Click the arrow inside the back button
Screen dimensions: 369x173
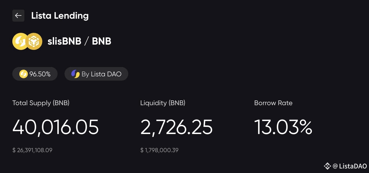tap(18, 15)
